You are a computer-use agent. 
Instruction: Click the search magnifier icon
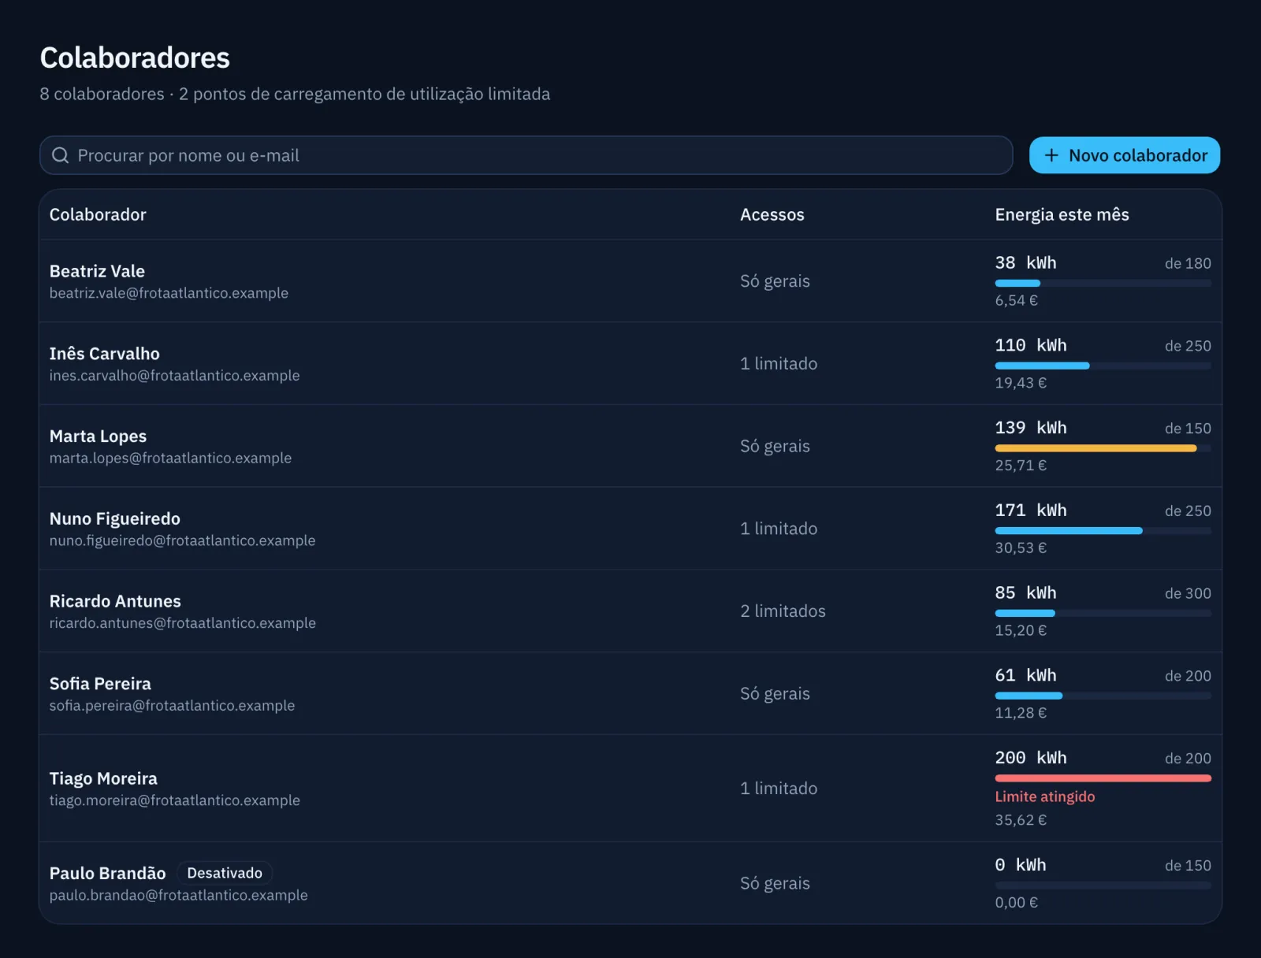[61, 155]
